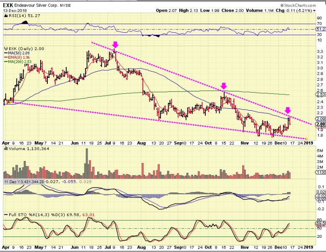Screen dimensions: 326x252
Task: Click the Close 2.00 quote in header
Action: pos(233,10)
